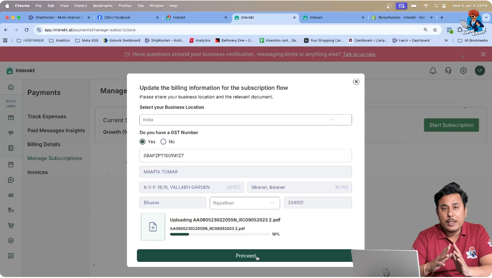Viewport: 492px width, 278px height.
Task: Open the Delhivery One bookmark
Action: [234, 40]
